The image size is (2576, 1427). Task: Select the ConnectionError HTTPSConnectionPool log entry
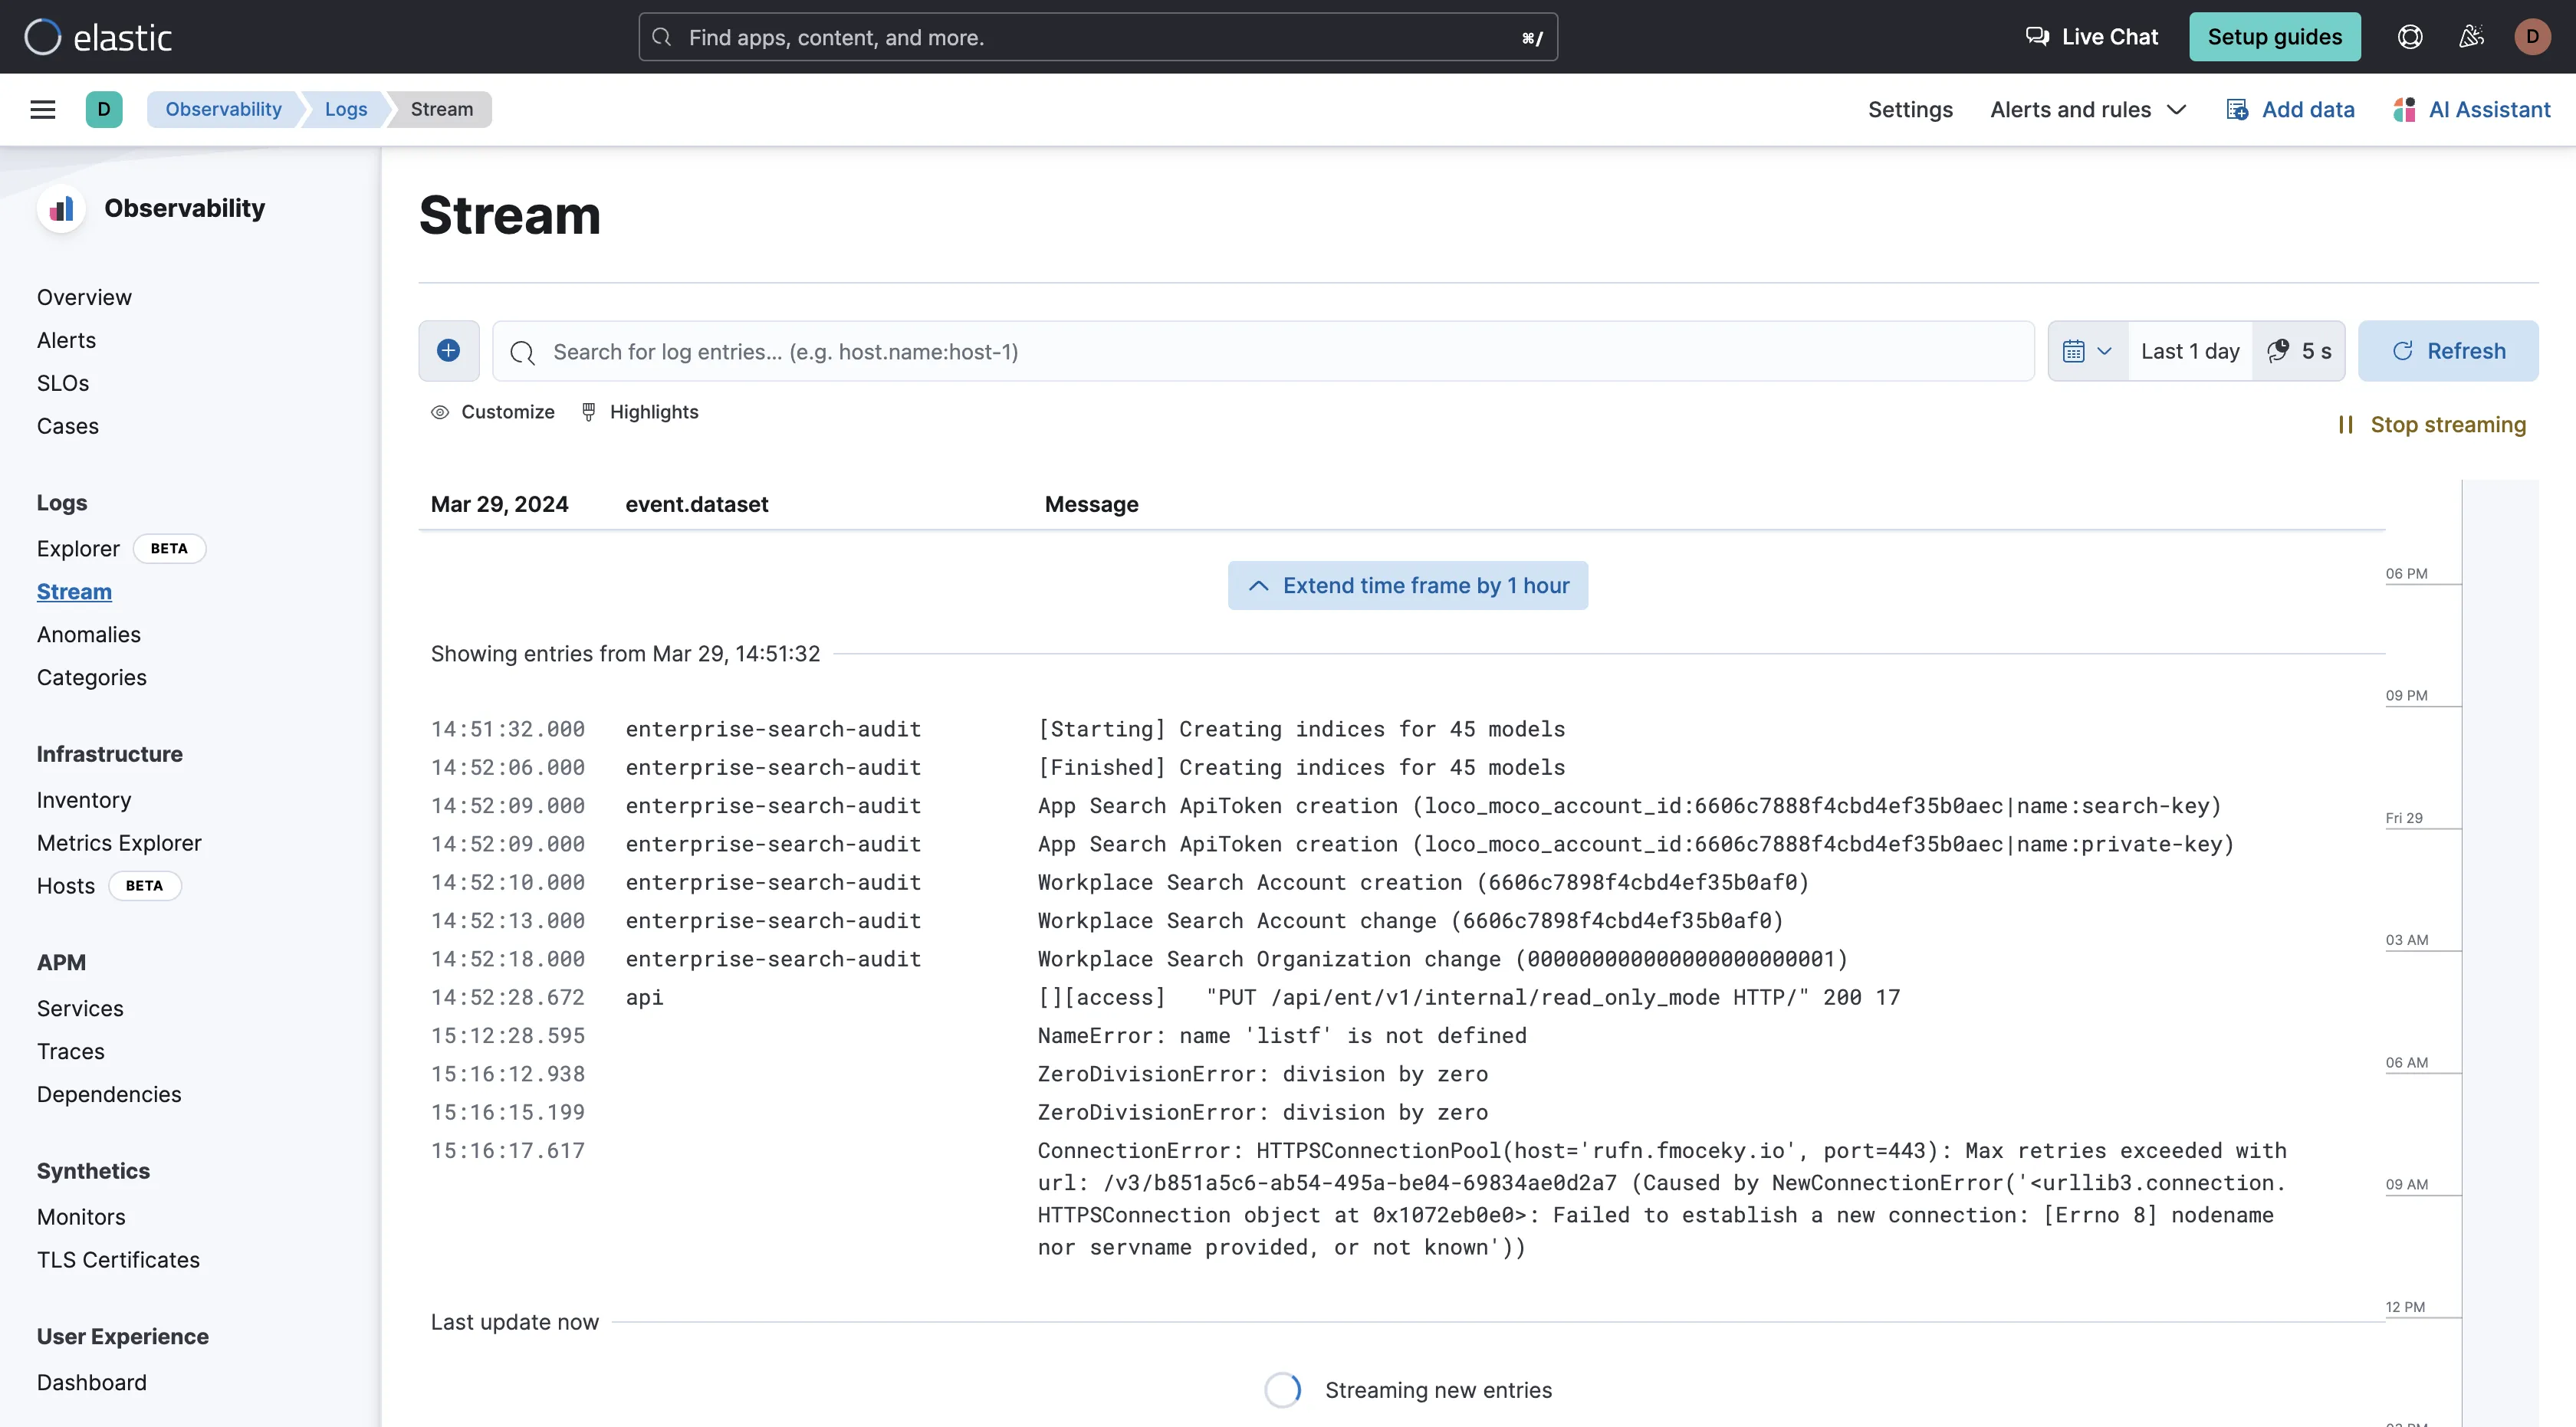pos(1402,1198)
